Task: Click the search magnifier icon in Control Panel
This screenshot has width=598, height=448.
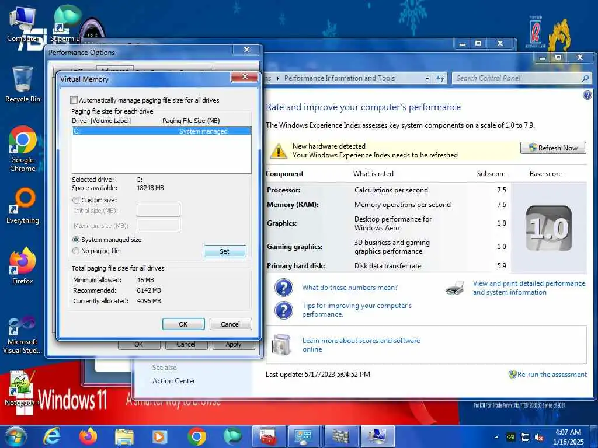Action: tap(585, 78)
